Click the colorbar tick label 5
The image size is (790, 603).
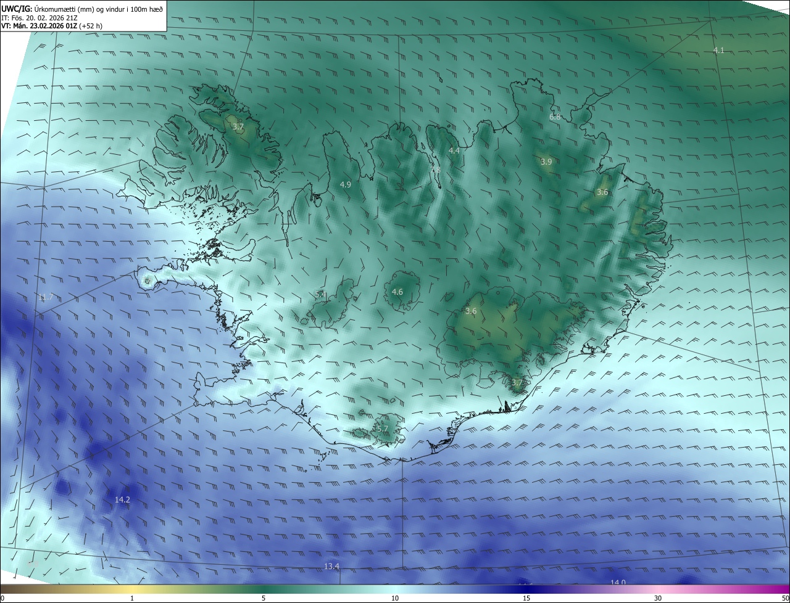(264, 598)
